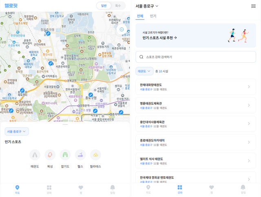Open the 용인대석사용체육관 listing
Viewport: 261px width, 197px height.
[196, 124]
